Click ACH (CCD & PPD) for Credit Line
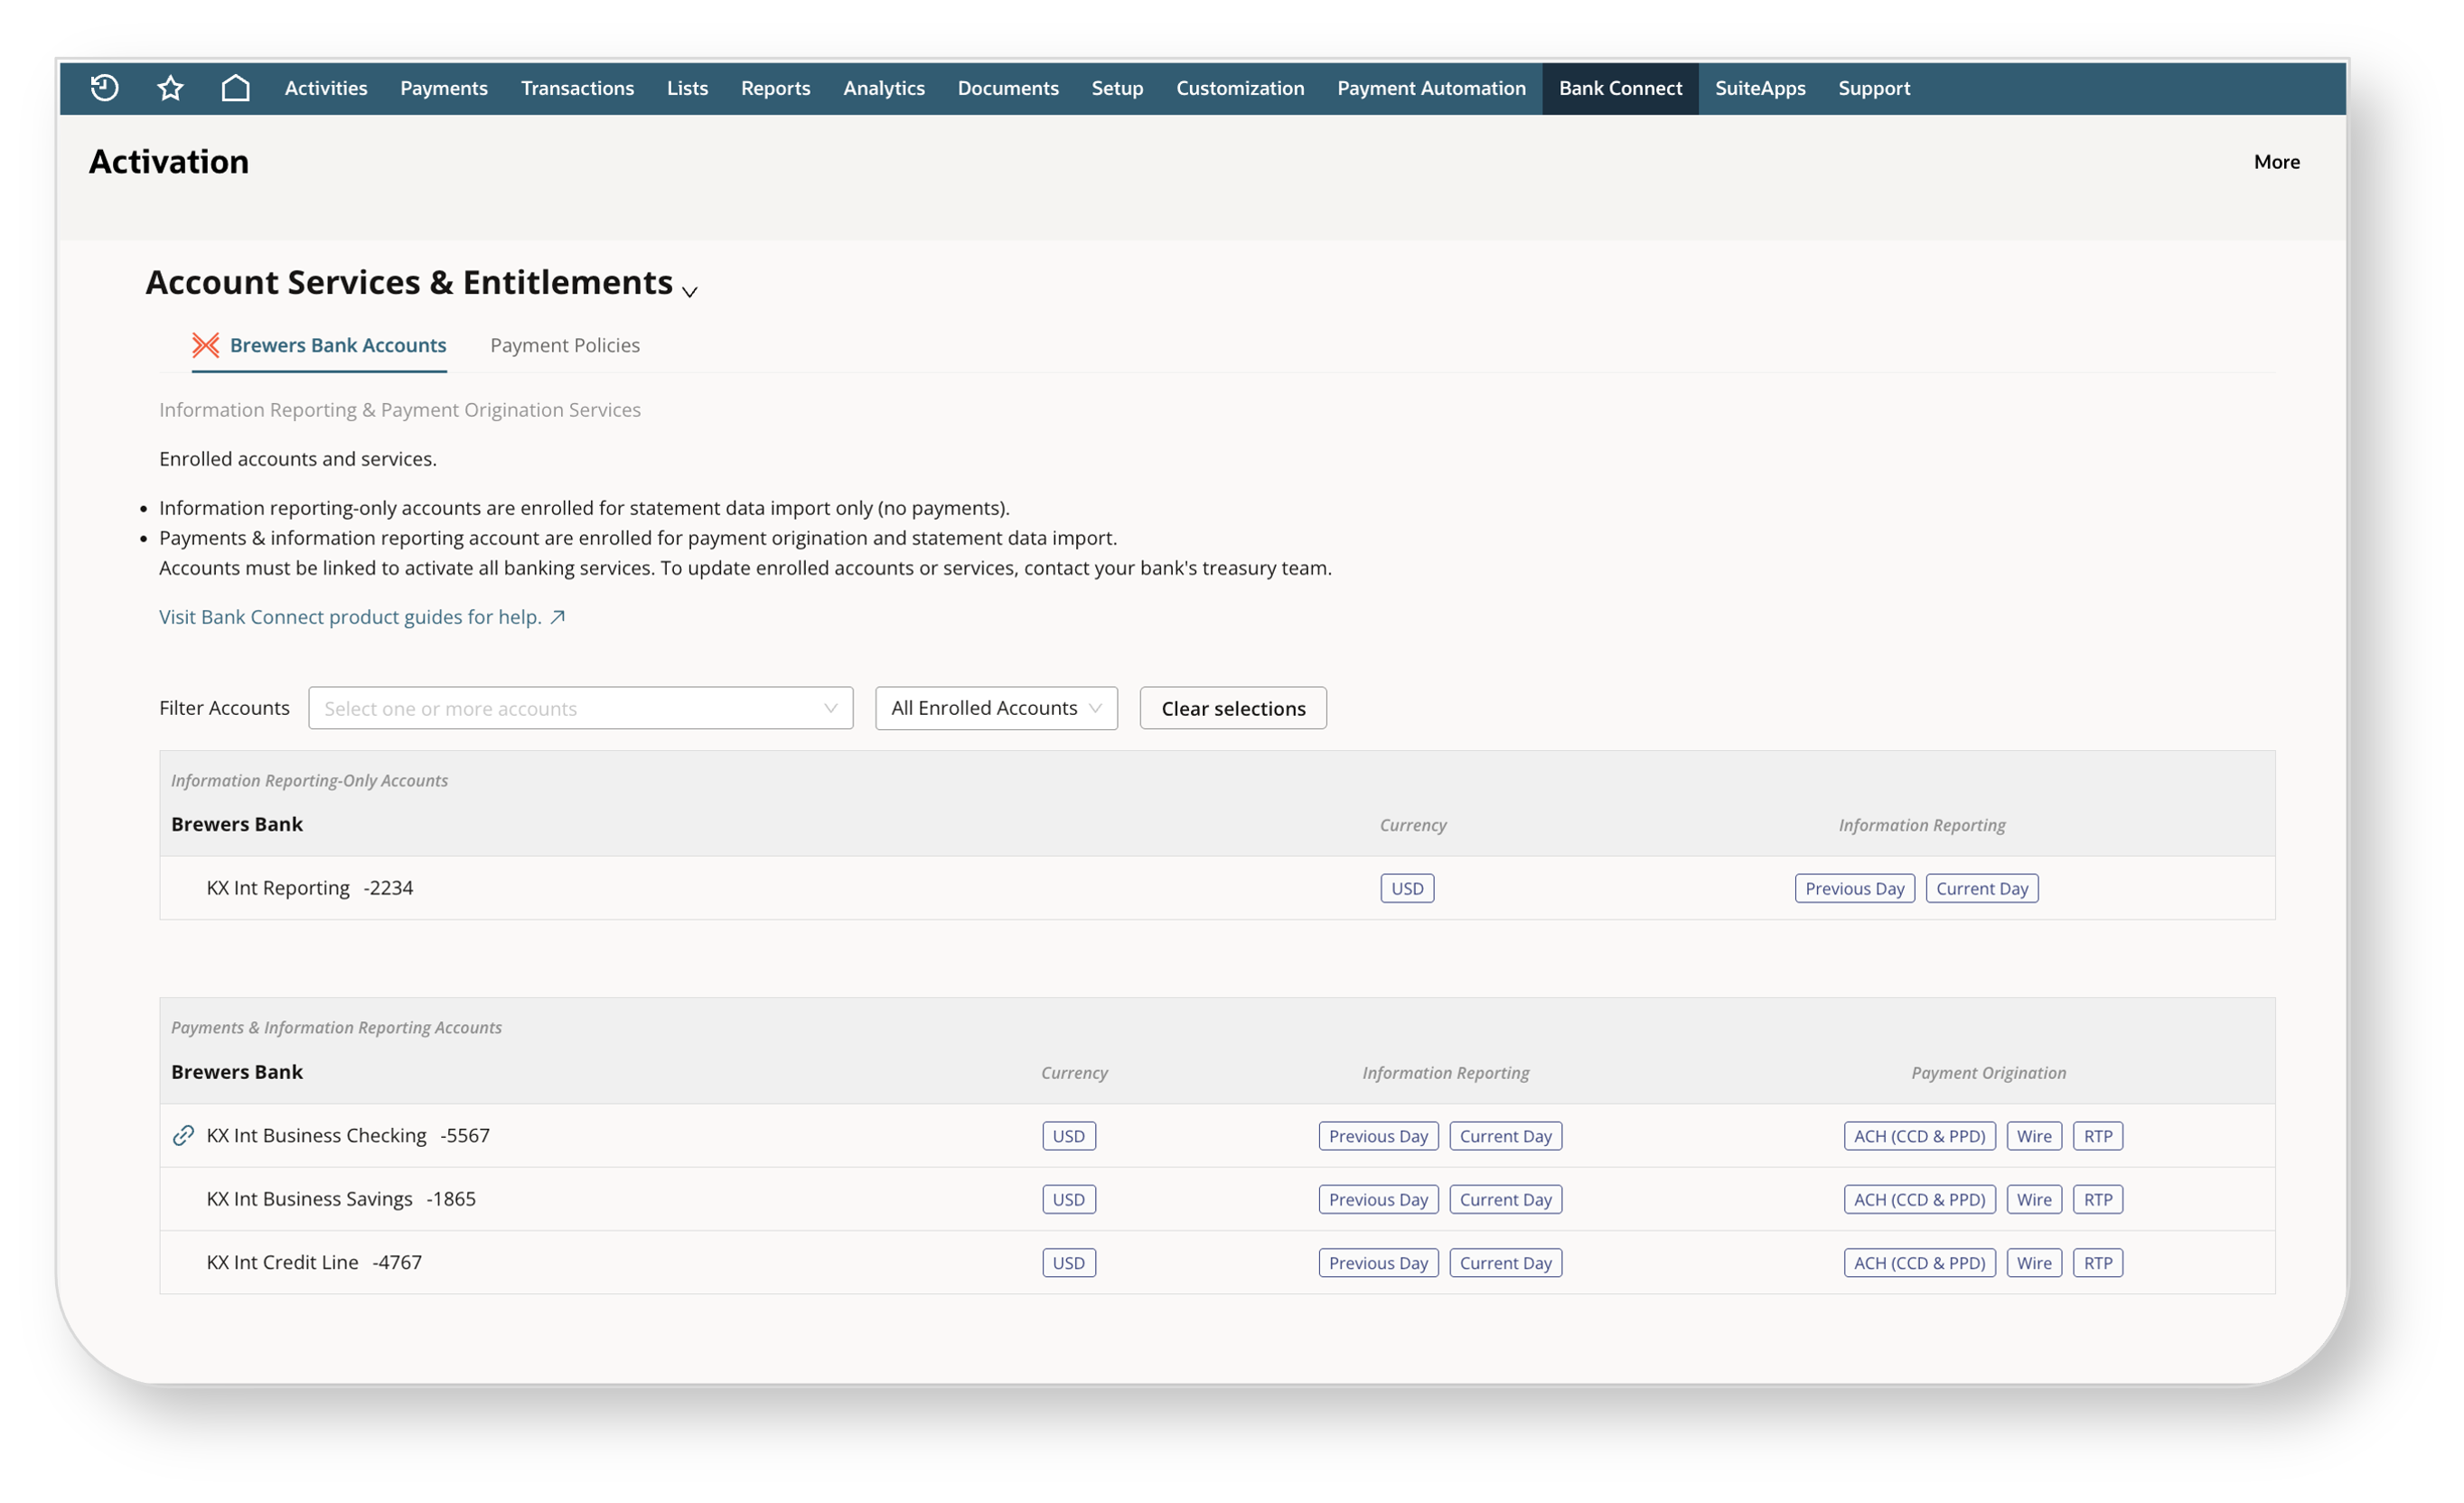 click(x=1920, y=1264)
